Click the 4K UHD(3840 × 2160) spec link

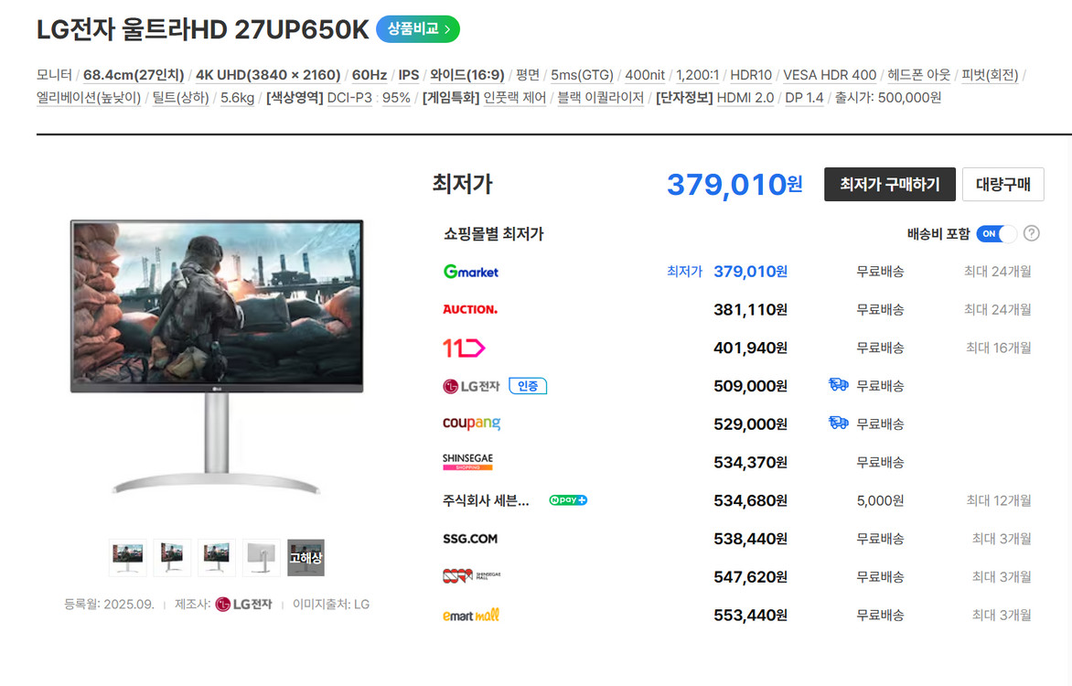pyautogui.click(x=268, y=75)
